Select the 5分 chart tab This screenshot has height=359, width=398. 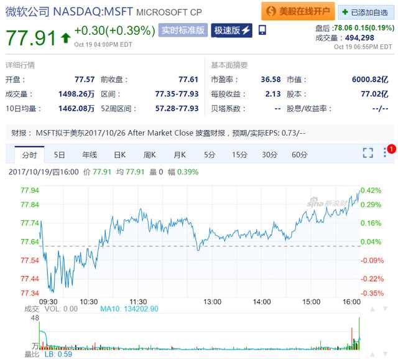point(210,155)
